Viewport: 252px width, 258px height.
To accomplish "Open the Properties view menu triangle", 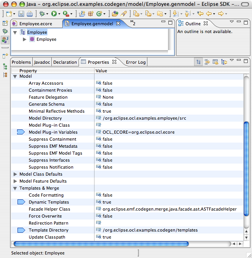I will tap(232, 60).
